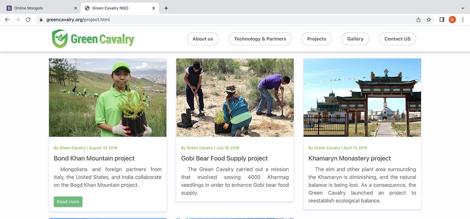Open the Gallery page
Screen dimensions: 470x219
[355, 39]
